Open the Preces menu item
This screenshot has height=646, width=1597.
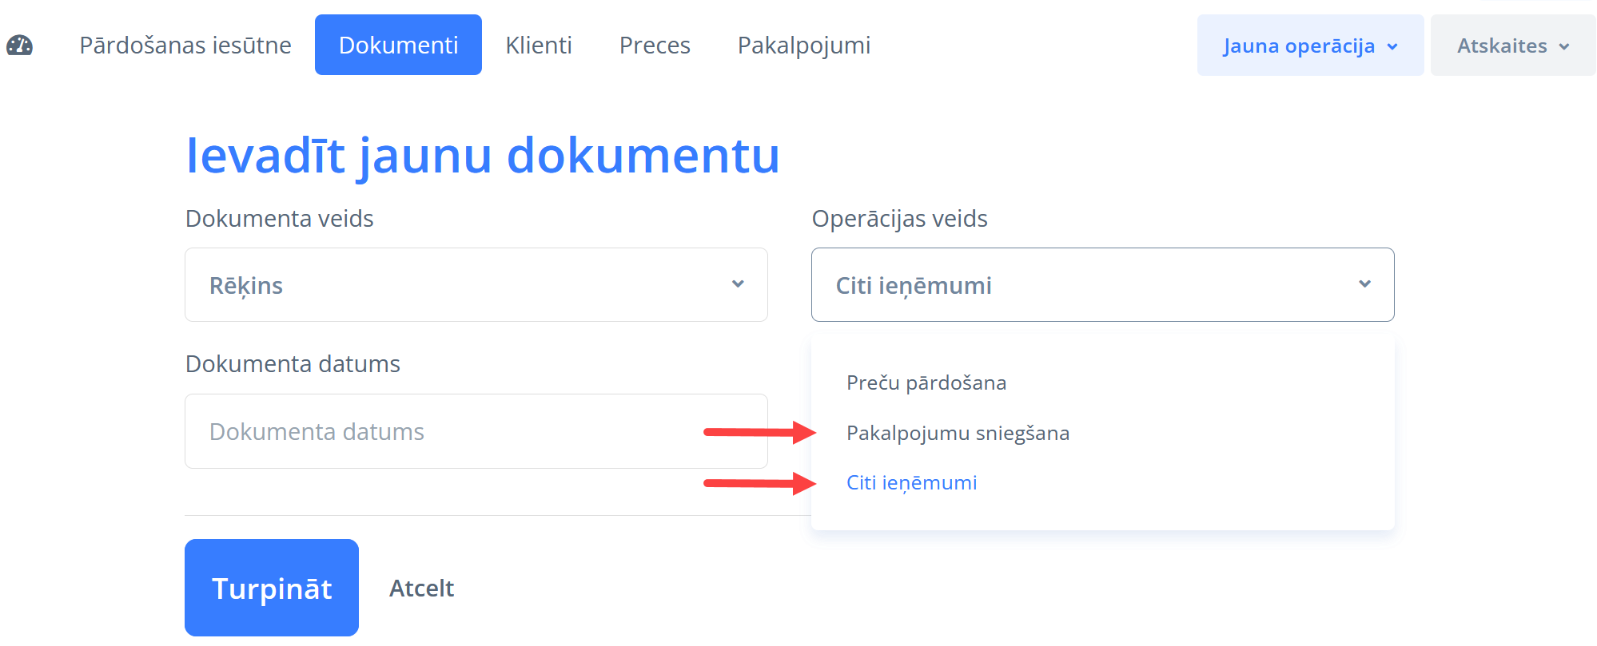(x=655, y=46)
